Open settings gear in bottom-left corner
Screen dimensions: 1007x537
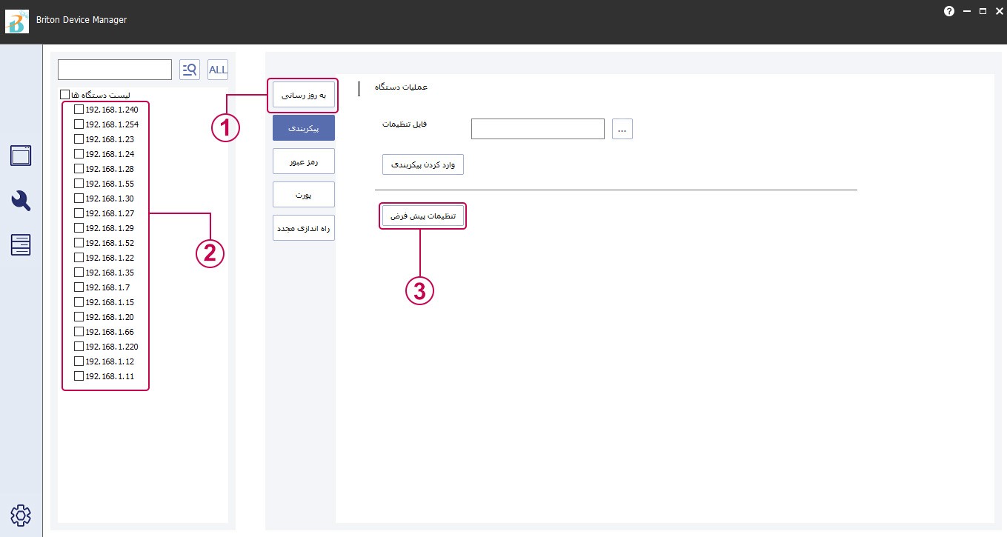(21, 515)
